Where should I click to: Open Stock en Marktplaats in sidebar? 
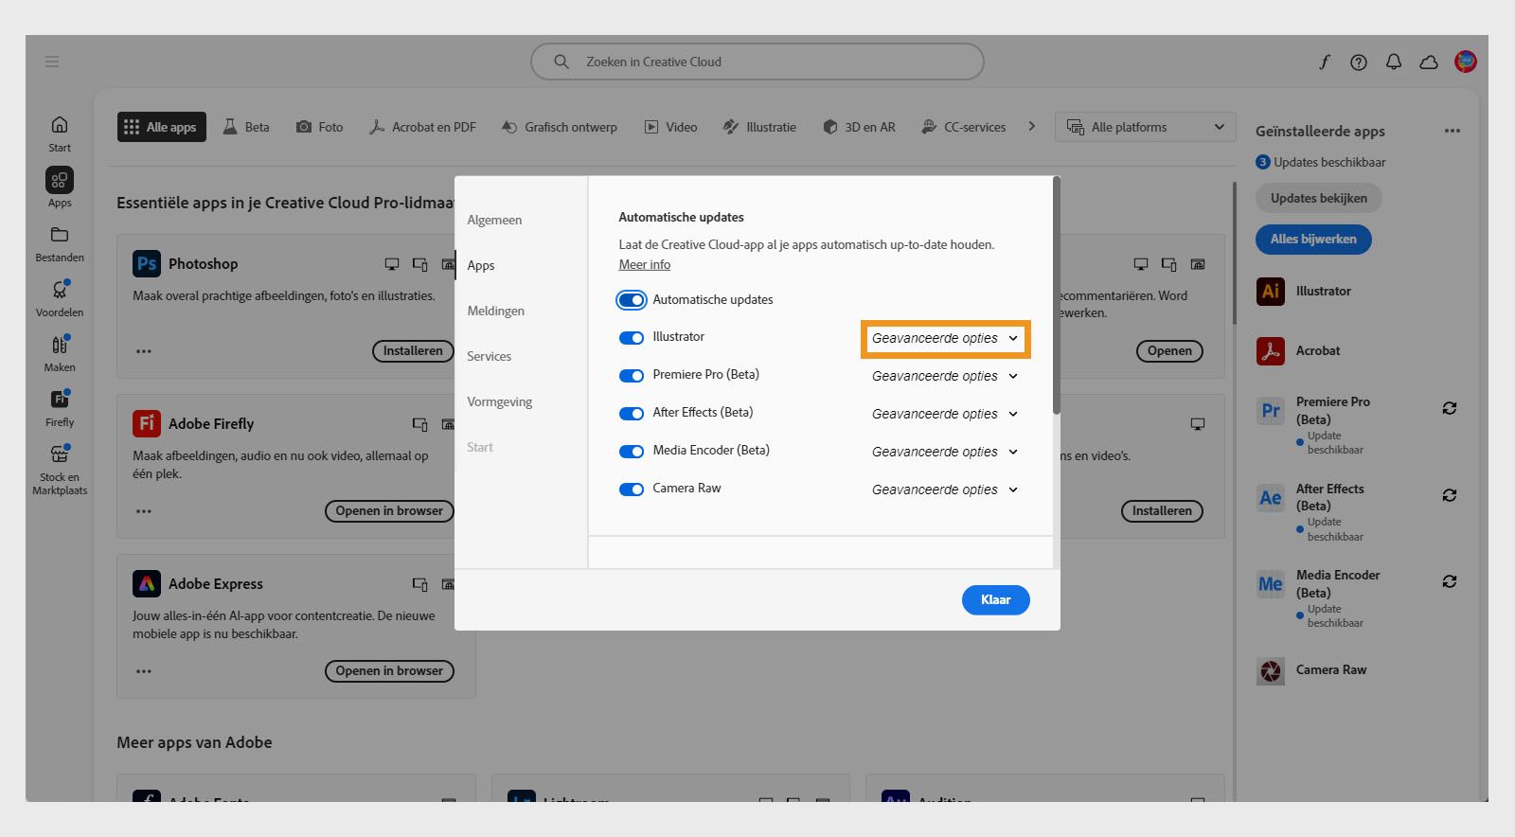60,470
